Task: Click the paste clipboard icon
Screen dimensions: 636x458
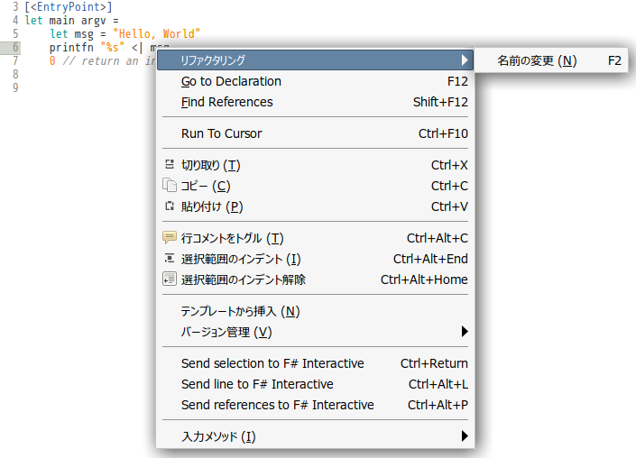Action: pyautogui.click(x=170, y=206)
